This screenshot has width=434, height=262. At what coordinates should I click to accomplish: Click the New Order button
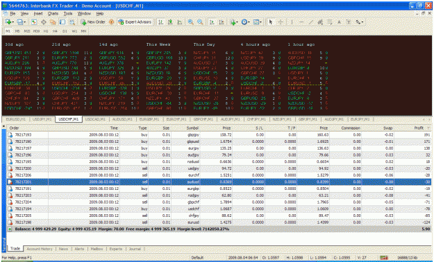[x=93, y=22]
